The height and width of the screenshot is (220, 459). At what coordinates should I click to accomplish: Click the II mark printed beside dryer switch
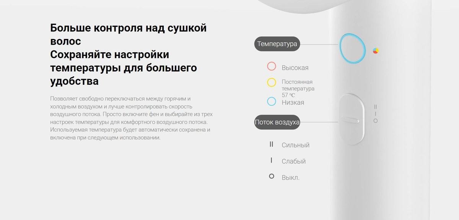[x=376, y=107]
